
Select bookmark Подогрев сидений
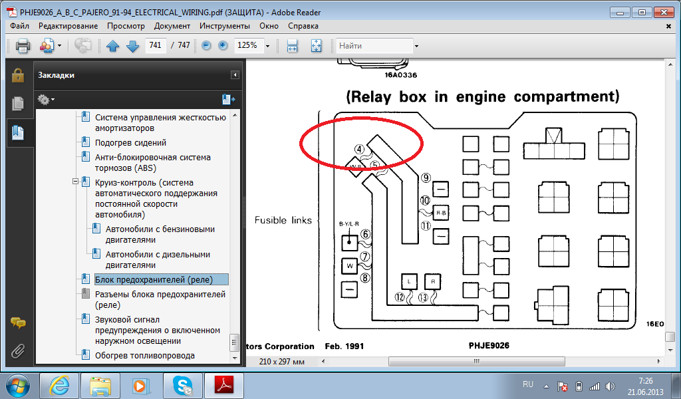(x=130, y=142)
